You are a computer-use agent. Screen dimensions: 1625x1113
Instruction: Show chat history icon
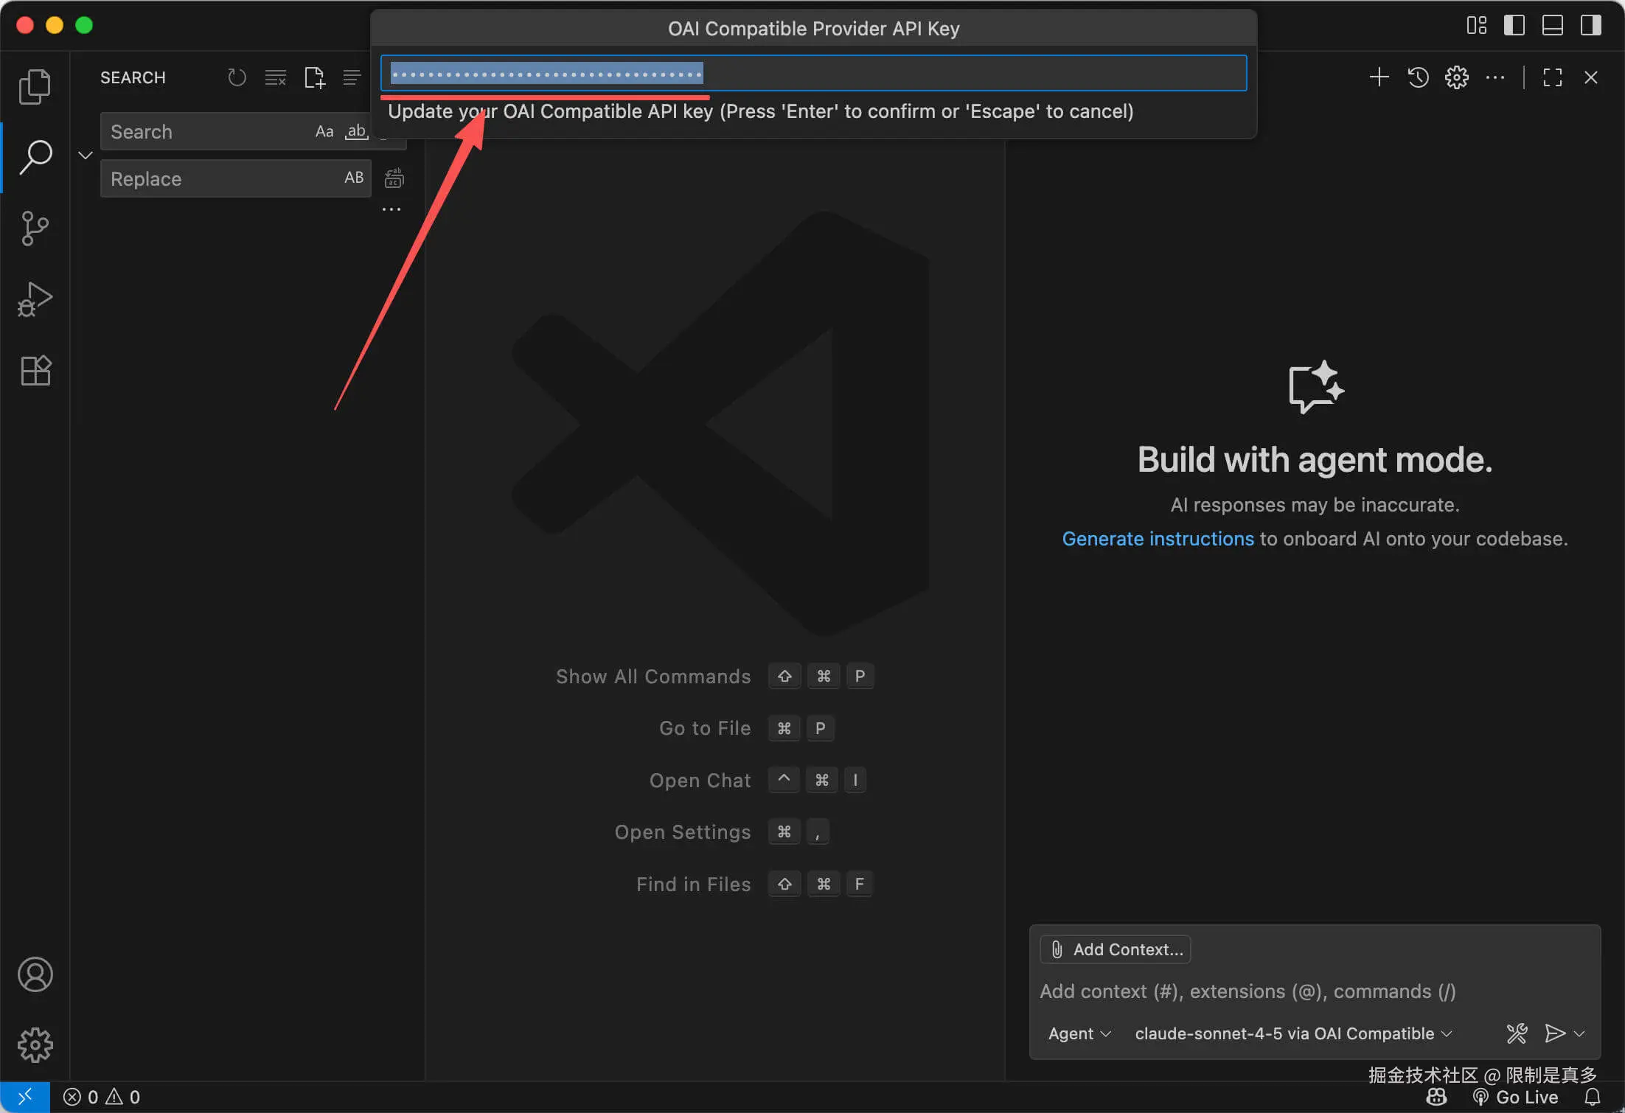pyautogui.click(x=1418, y=77)
